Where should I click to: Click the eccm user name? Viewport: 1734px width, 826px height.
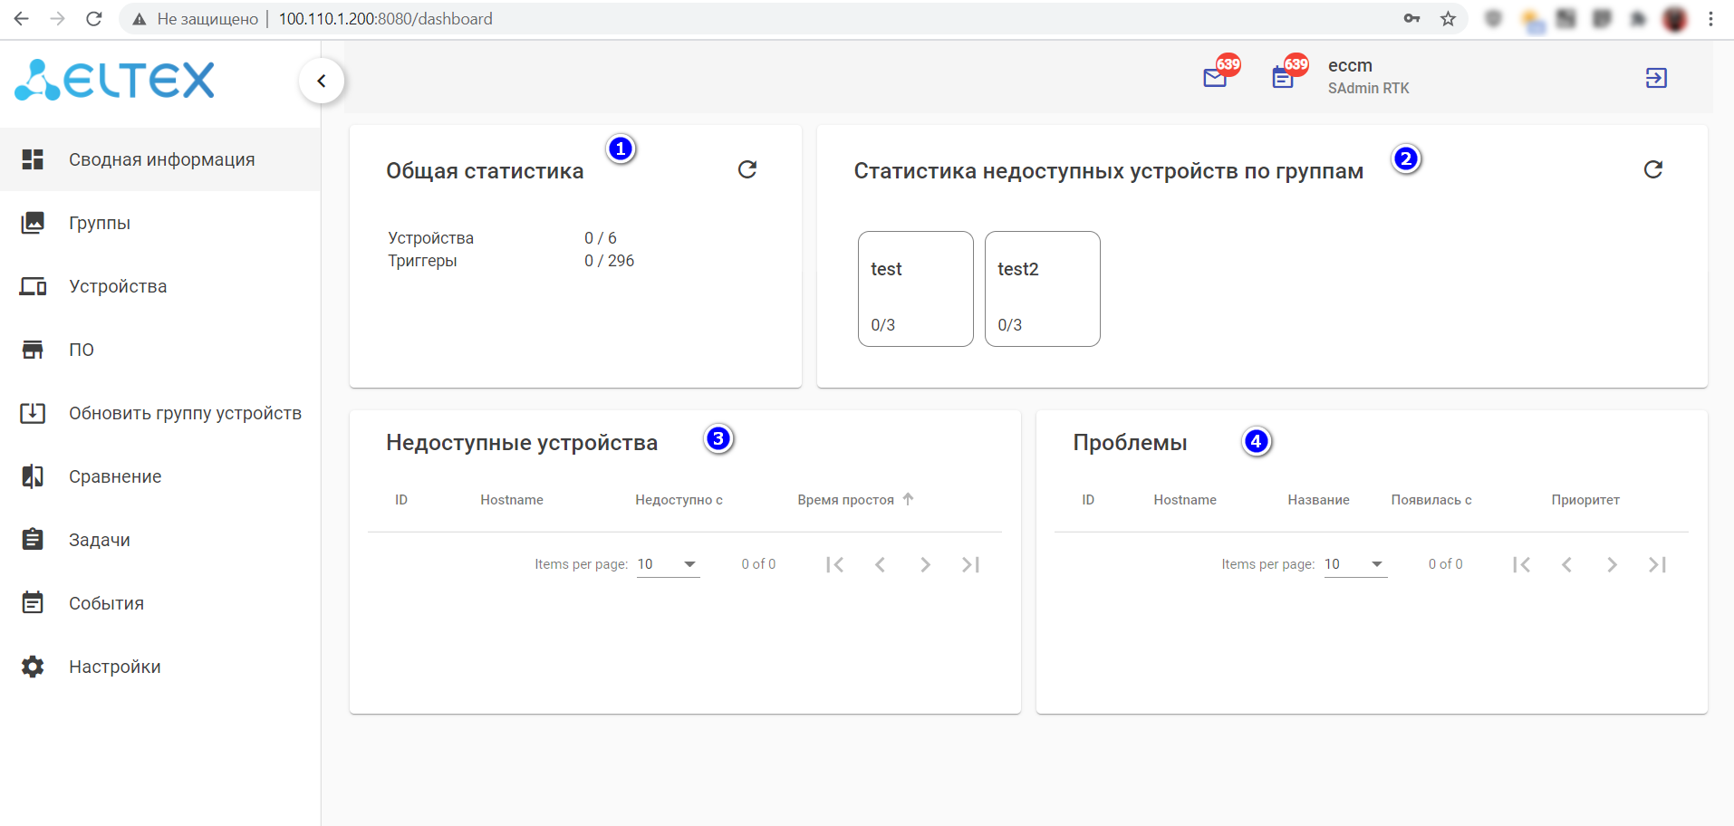(1350, 65)
